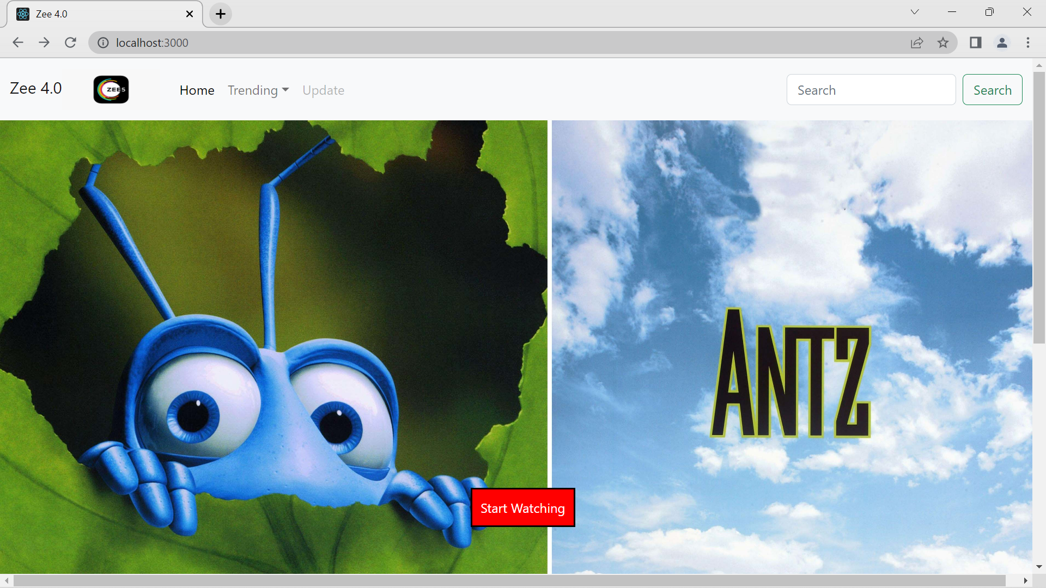Select the Zee 4.0 browser tab
1046x588 pixels.
pyautogui.click(x=105, y=14)
